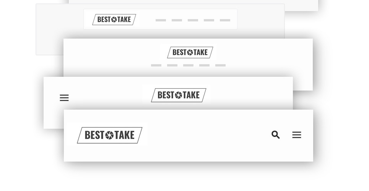Select last menu placeholder in the topmost boxed header
This screenshot has height=191, width=369.
tap(225, 20)
